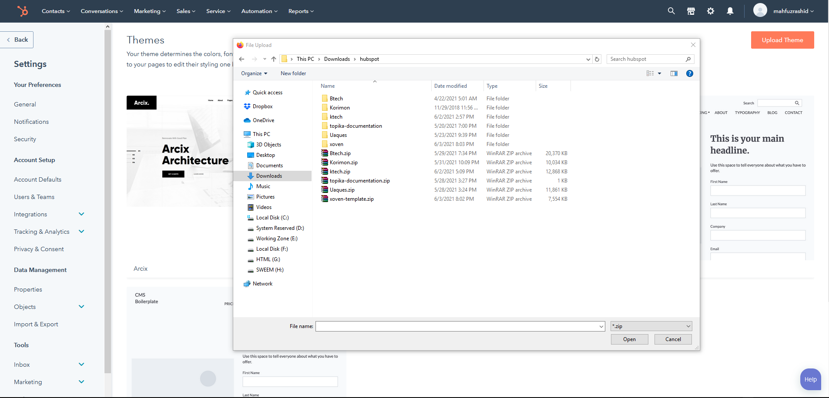829x398 pixels.
Task: Select the xoven-template.zip file
Action: pyautogui.click(x=351, y=199)
